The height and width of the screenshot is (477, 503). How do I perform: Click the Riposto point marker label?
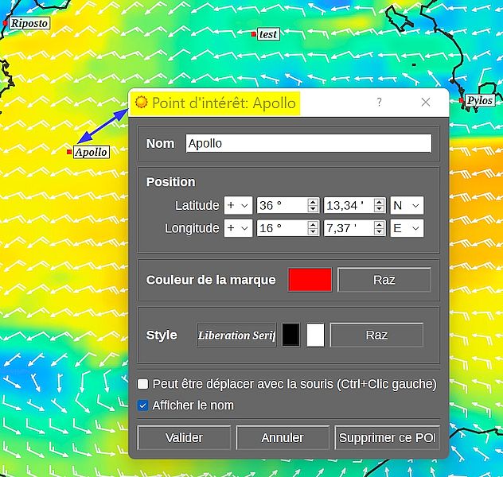[29, 23]
